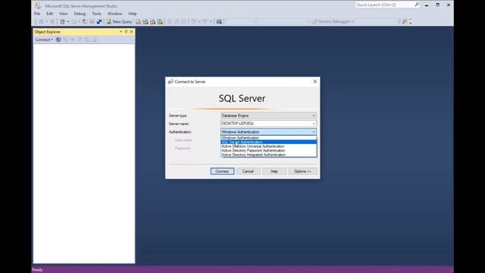Viewport: 485px width, 273px height.
Task: Open the Object Explorer window position dropdown
Action: 120,32
